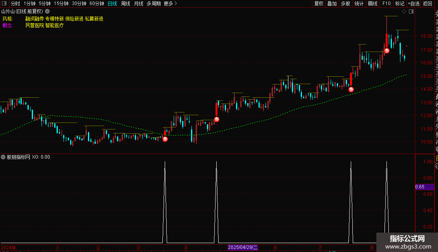
Task: Click the 返回 back button
Action: pos(428,3)
